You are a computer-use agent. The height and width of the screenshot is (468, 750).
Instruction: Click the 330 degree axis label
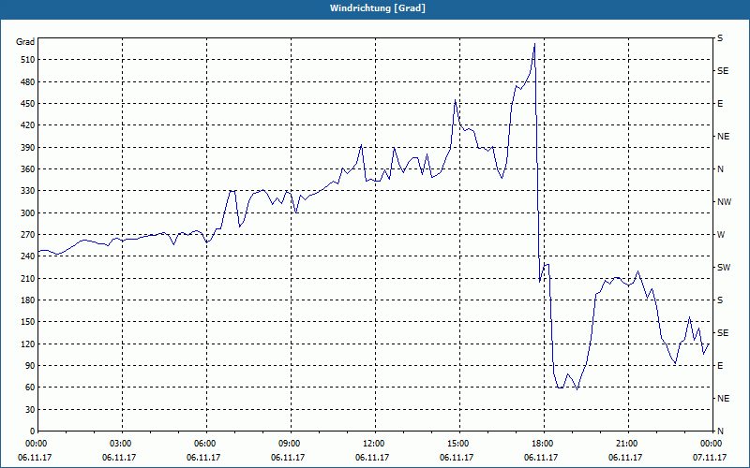point(29,191)
